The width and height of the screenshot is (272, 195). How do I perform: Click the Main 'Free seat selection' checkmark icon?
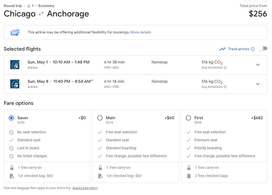[x=100, y=132]
